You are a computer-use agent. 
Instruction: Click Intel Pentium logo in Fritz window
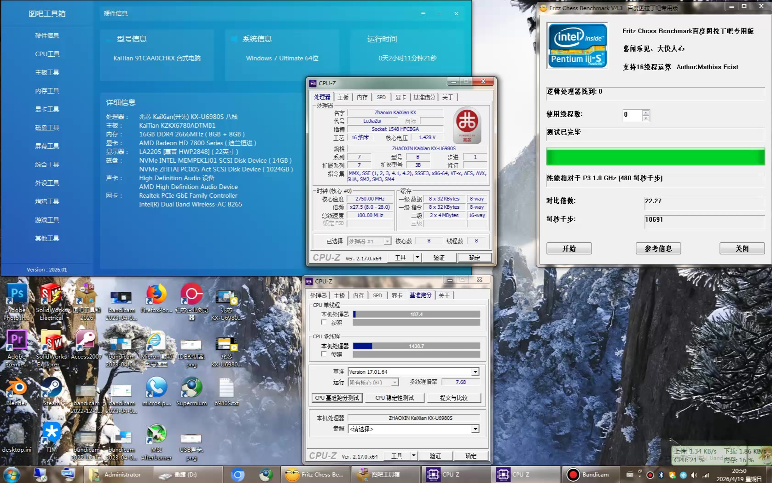click(x=577, y=46)
